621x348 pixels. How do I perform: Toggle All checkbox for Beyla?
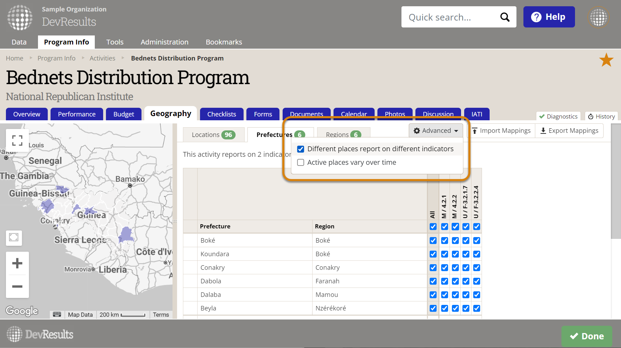click(433, 308)
